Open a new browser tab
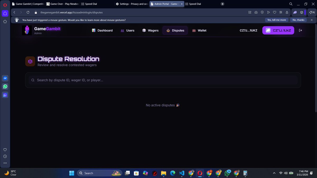Screen dimensions: 317x178 [x=222, y=4]
